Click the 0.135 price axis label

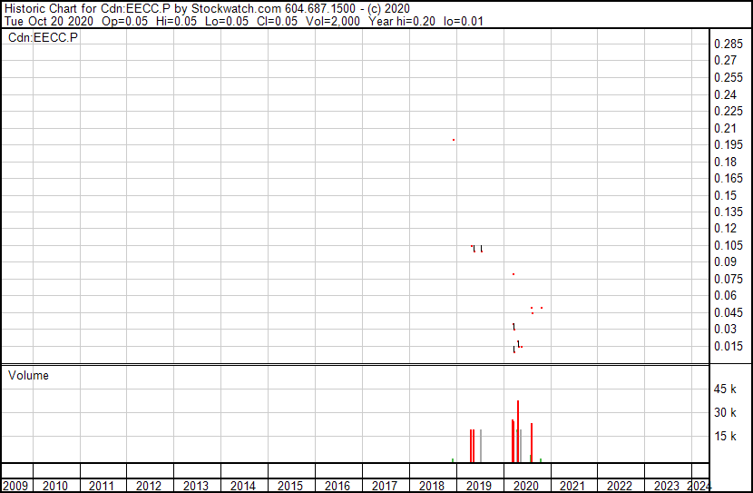click(728, 212)
